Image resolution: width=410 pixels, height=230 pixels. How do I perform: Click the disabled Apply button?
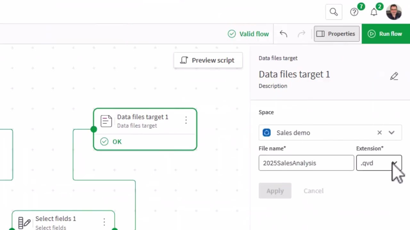275,191
